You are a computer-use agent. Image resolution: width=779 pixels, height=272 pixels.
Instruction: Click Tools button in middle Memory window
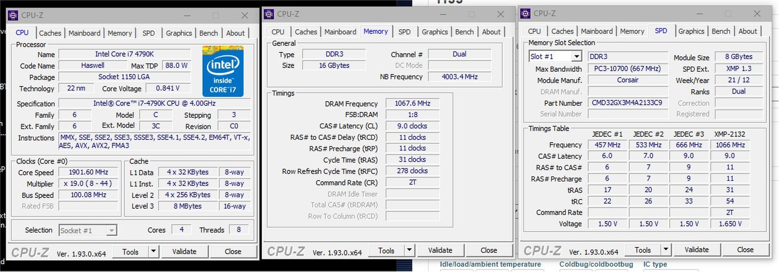point(386,251)
